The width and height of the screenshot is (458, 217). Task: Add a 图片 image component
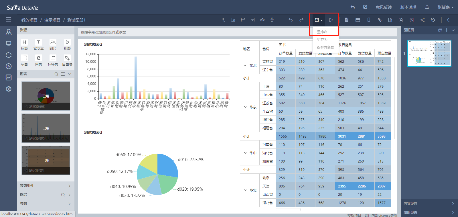pos(53,45)
